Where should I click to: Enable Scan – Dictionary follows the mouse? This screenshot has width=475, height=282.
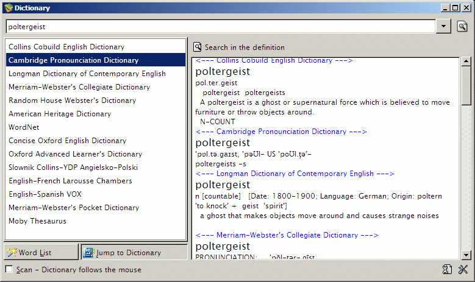(x=9, y=269)
